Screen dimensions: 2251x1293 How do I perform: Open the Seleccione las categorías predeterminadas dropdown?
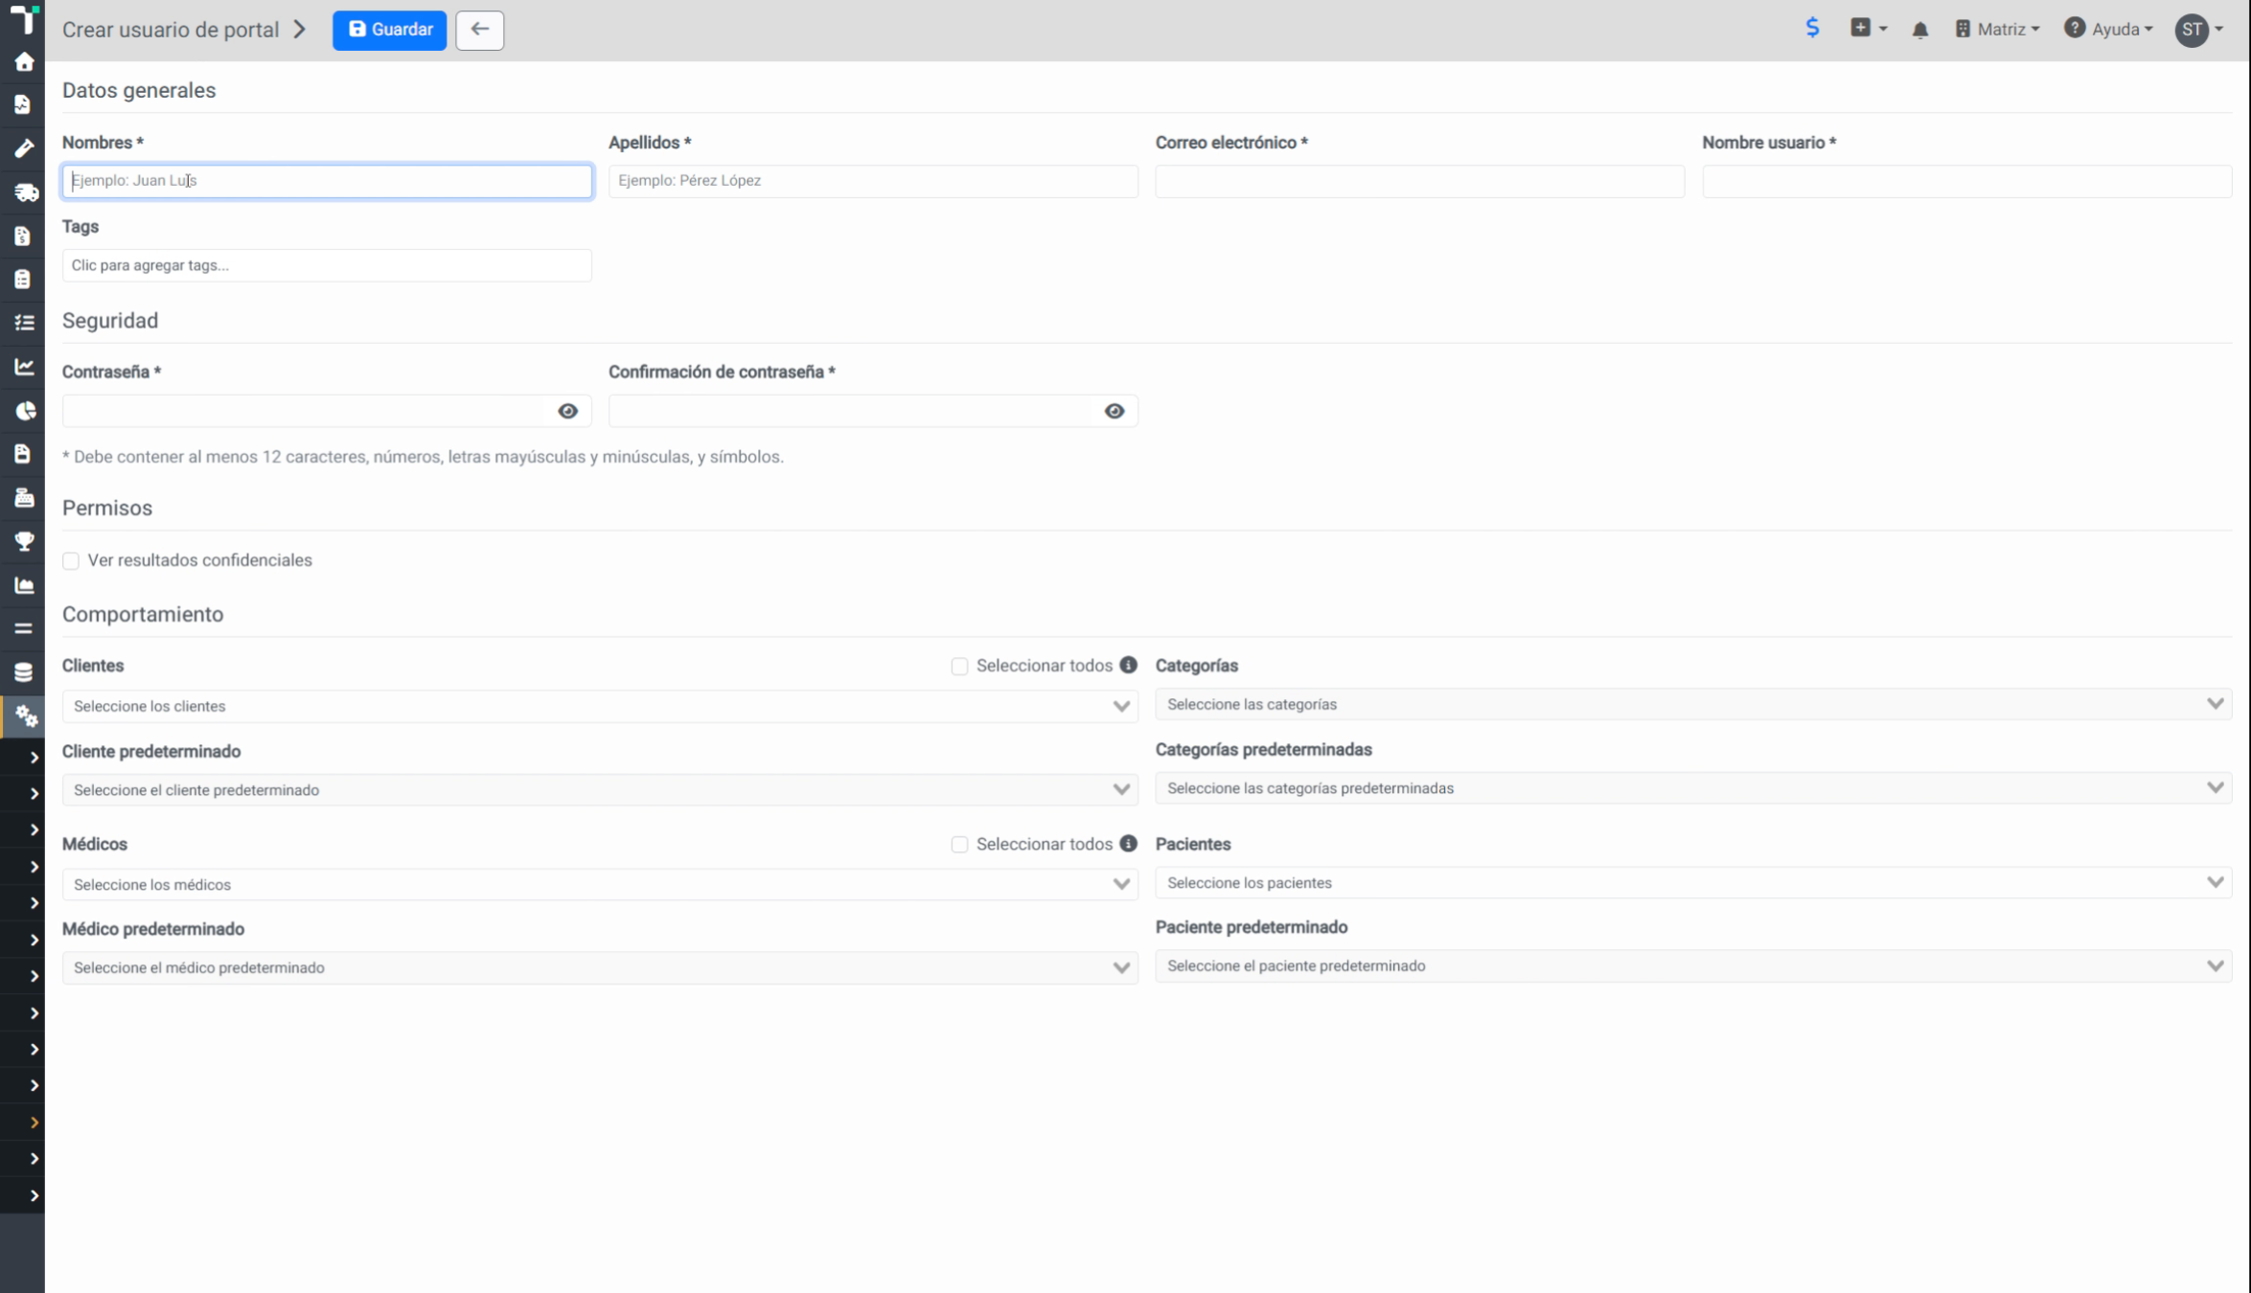[1693, 787]
